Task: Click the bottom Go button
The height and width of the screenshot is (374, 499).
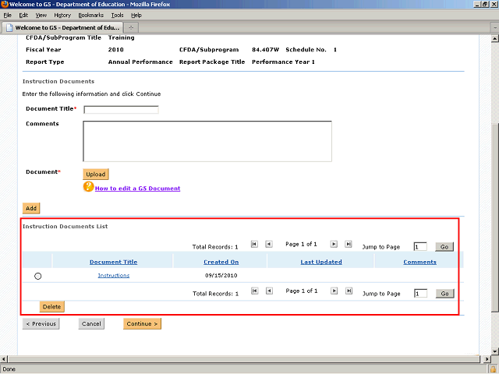Action: click(445, 294)
